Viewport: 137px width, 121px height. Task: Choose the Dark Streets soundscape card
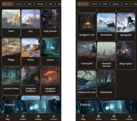50,23
